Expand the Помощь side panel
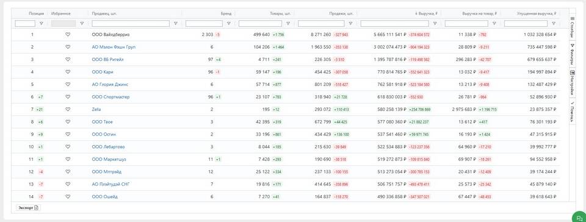Screen dimensions: 586x222 [572, 111]
